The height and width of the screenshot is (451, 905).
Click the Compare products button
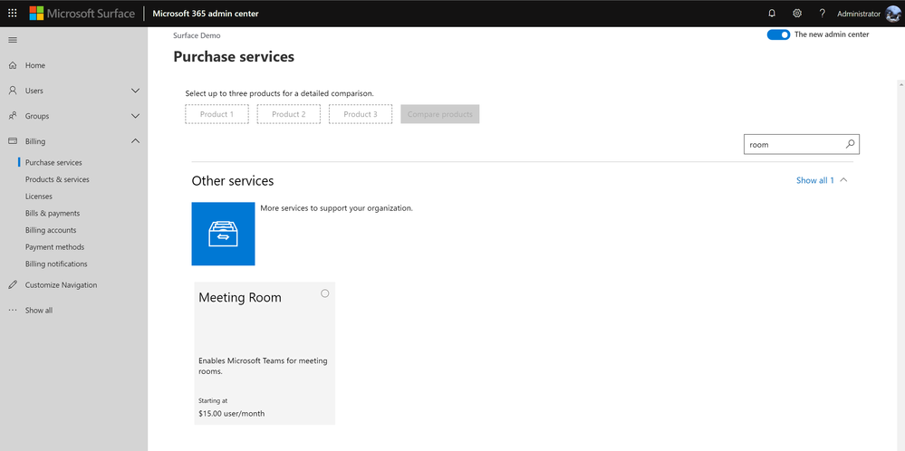[x=439, y=114]
